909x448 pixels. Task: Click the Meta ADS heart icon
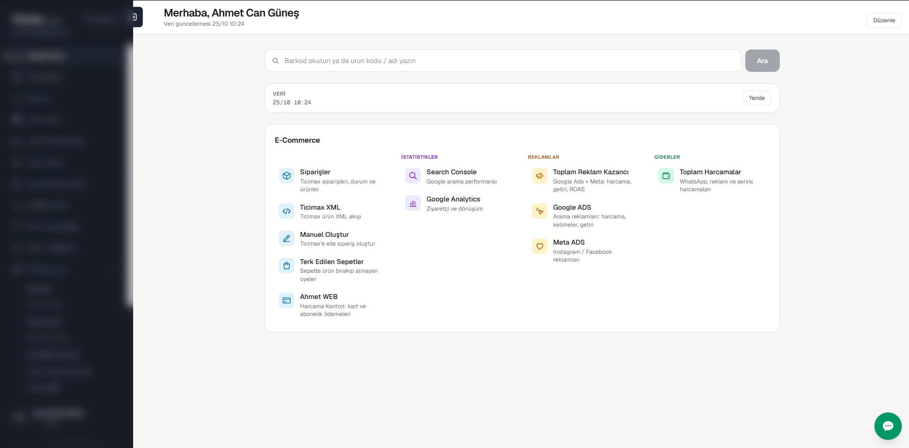(x=540, y=246)
